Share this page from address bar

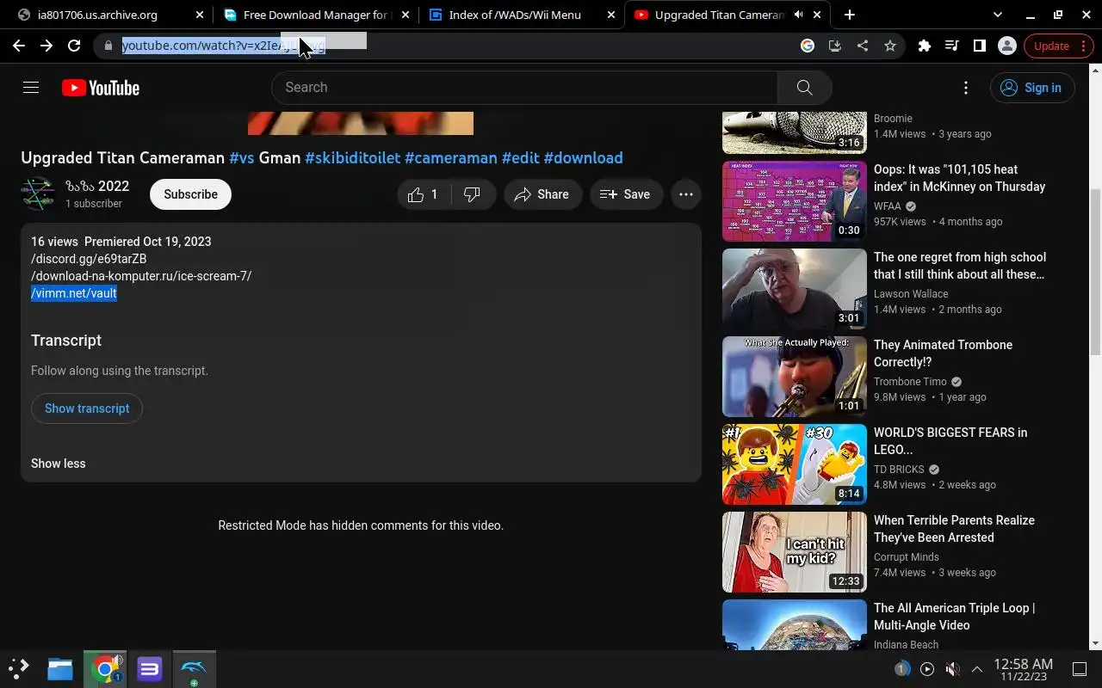point(863,46)
